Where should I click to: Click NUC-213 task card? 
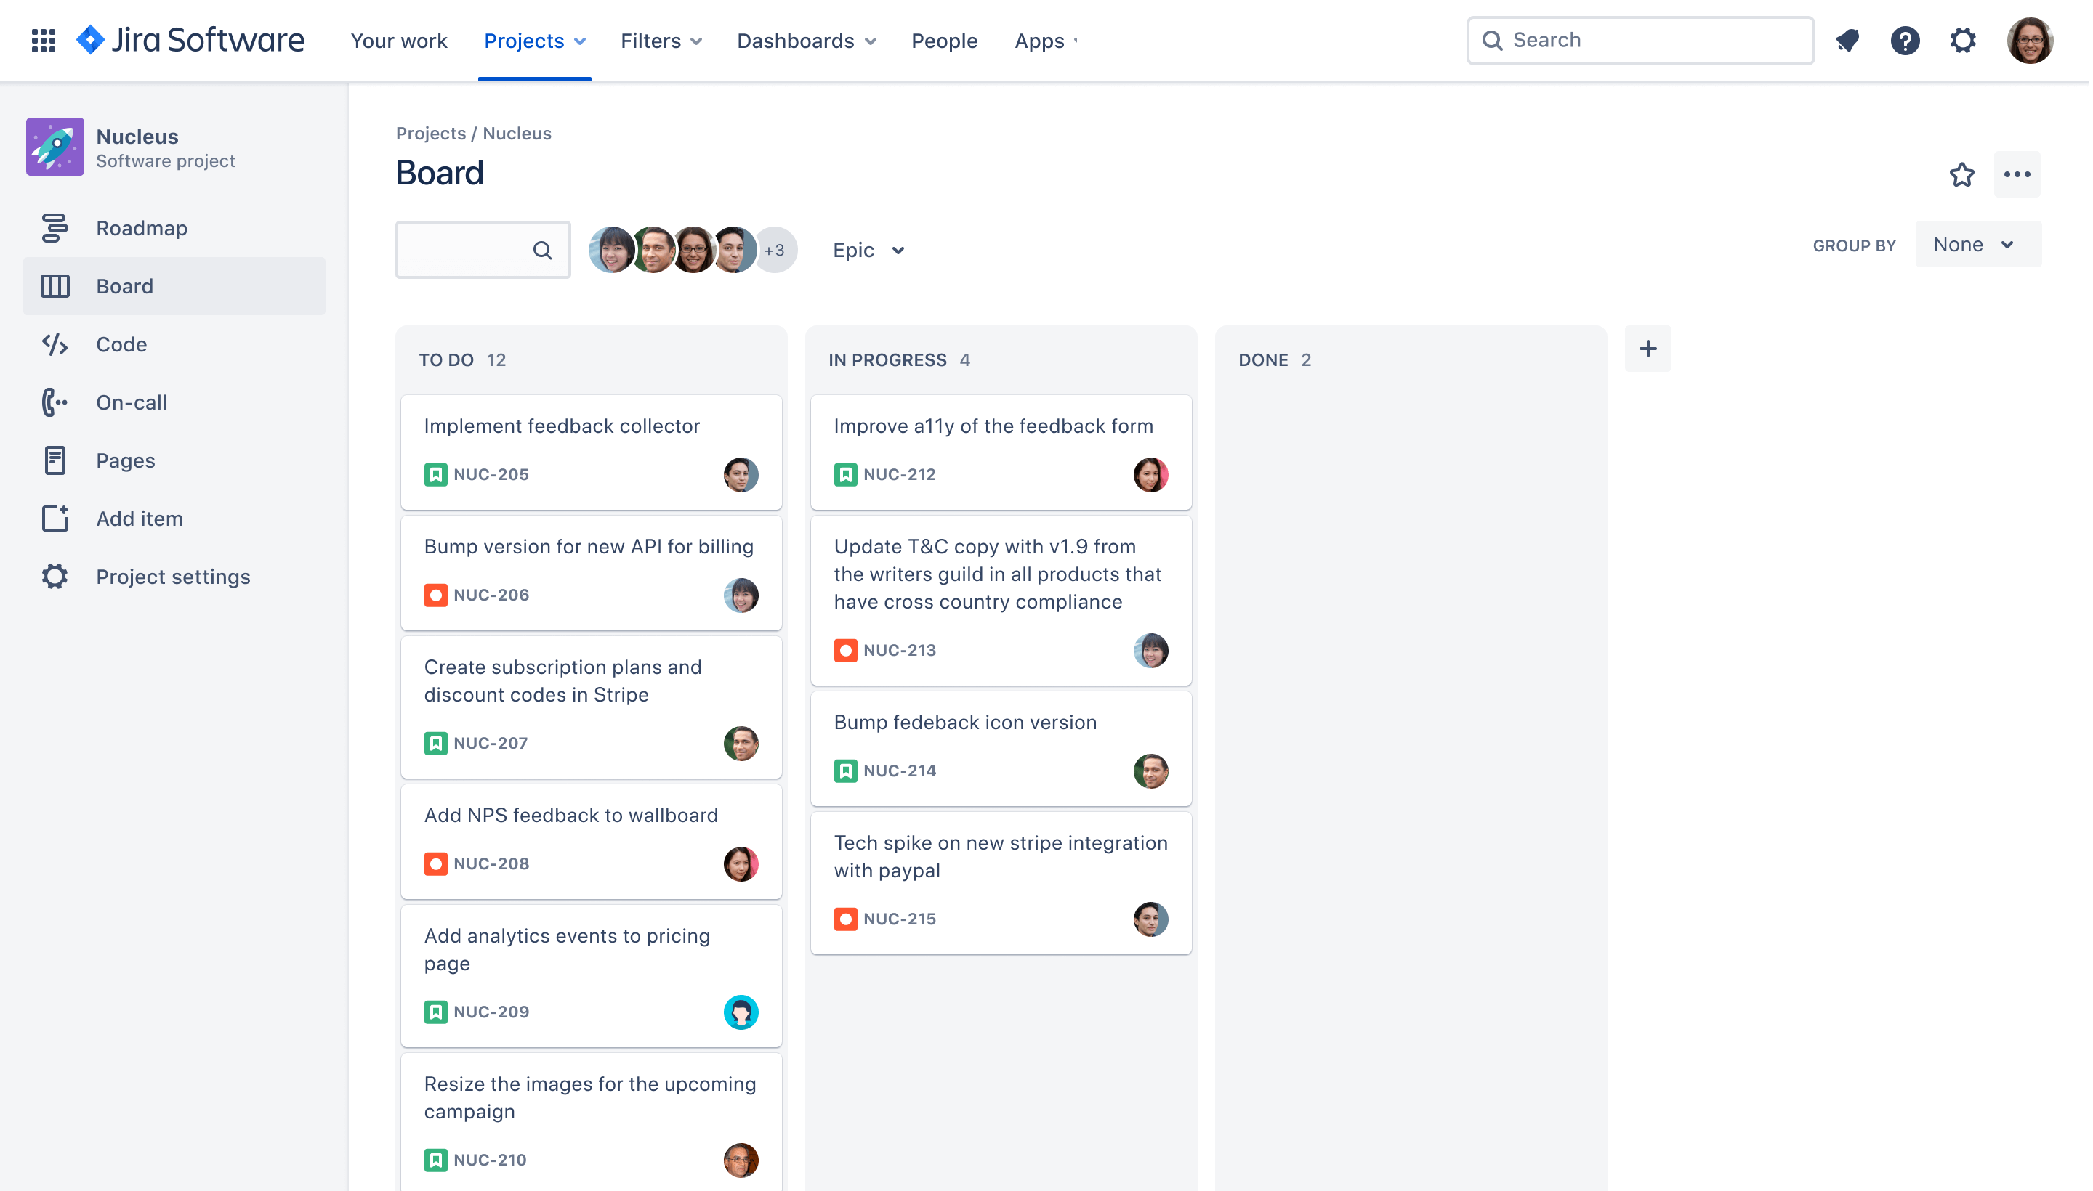(x=1001, y=596)
